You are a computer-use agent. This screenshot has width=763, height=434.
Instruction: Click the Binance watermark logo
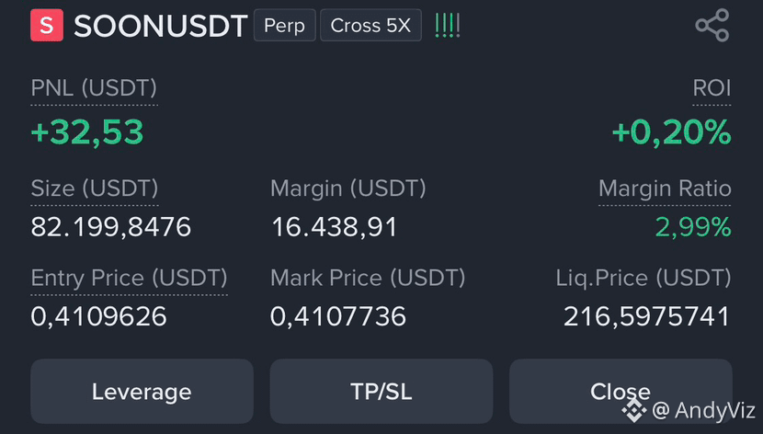point(633,410)
